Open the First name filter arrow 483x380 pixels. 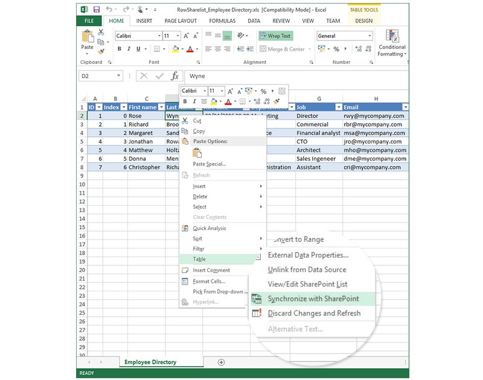(x=161, y=107)
